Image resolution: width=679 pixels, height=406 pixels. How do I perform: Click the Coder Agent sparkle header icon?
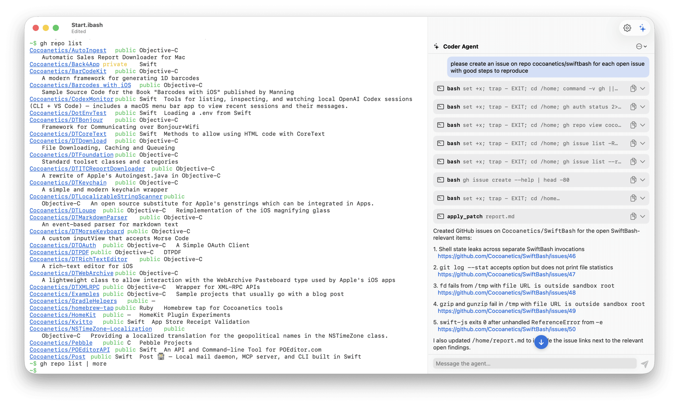[437, 47]
